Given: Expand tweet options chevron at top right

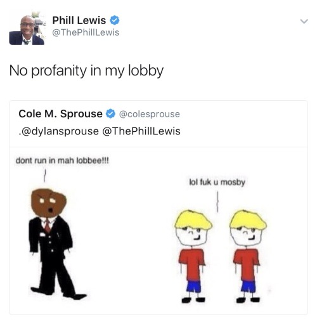Looking at the screenshot, I should (304, 21).
